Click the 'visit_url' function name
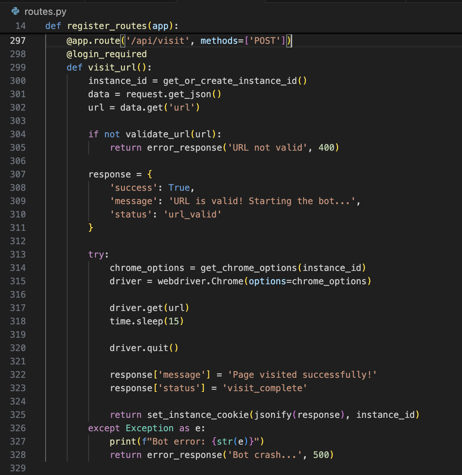Screen dimensions: 462x475 coord(112,68)
